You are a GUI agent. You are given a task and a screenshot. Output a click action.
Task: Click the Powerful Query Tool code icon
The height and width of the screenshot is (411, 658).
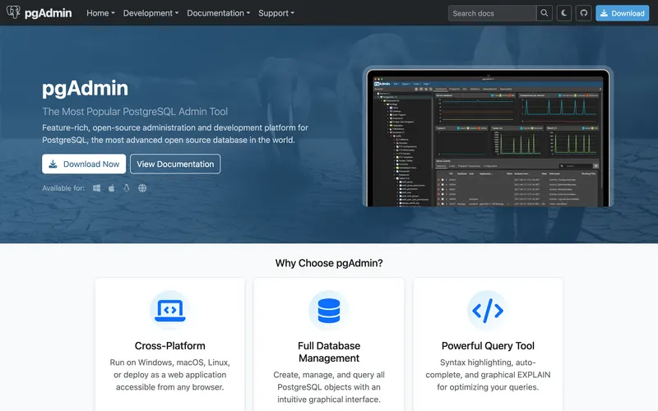488,311
